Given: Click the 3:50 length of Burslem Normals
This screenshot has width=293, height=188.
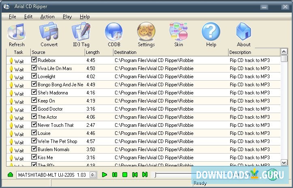Looking at the screenshot, I should pos(91,150).
